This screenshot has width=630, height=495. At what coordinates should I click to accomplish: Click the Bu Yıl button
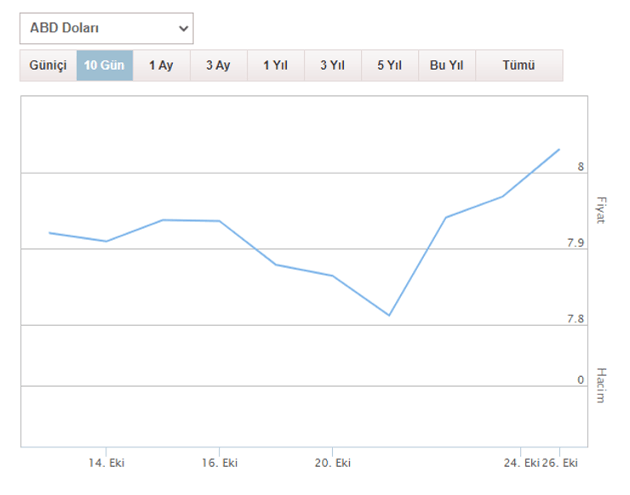(446, 65)
